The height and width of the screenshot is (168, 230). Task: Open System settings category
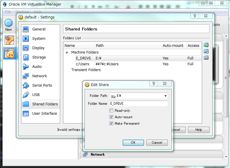coord(40,39)
